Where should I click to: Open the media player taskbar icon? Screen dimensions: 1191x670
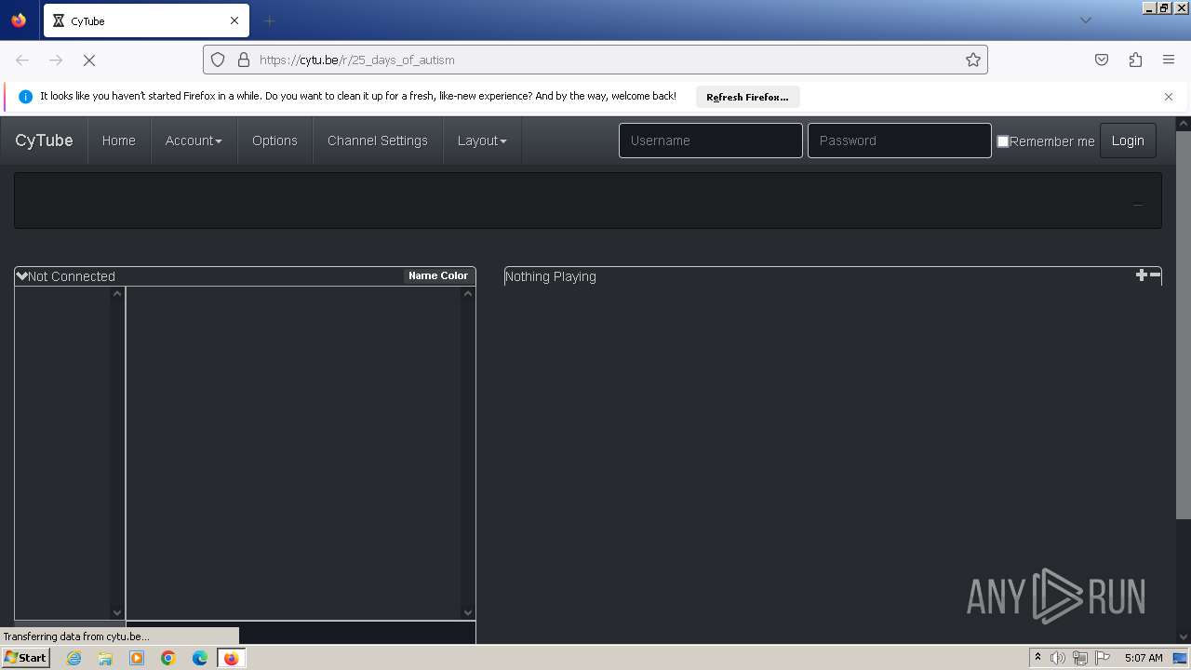[x=137, y=658]
